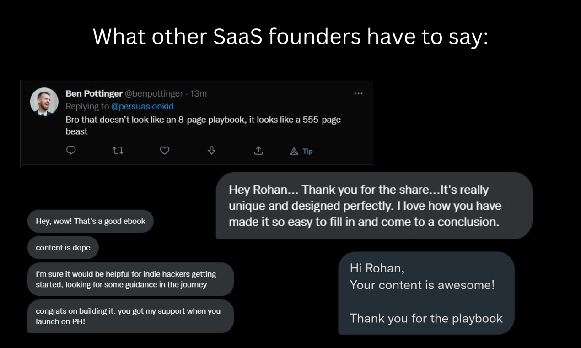The width and height of the screenshot is (581, 348).
Task: Click the @benpottinger handle
Action: (154, 93)
